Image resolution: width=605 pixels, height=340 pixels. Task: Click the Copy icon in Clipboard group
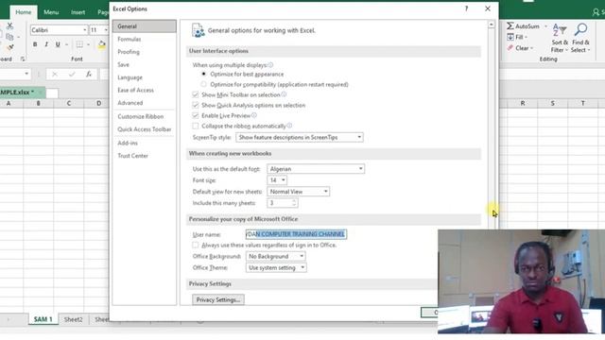[9, 37]
